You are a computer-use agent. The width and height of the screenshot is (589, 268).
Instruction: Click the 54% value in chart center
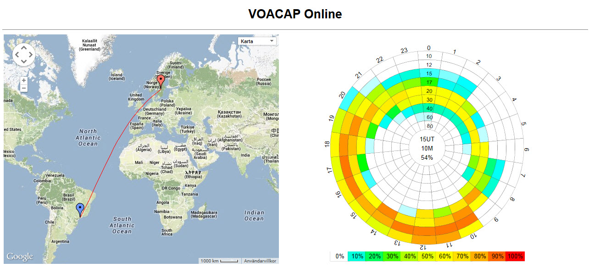pos(427,157)
